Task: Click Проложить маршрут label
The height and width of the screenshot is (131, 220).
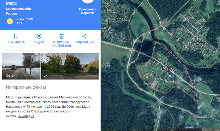Action: tap(88, 11)
